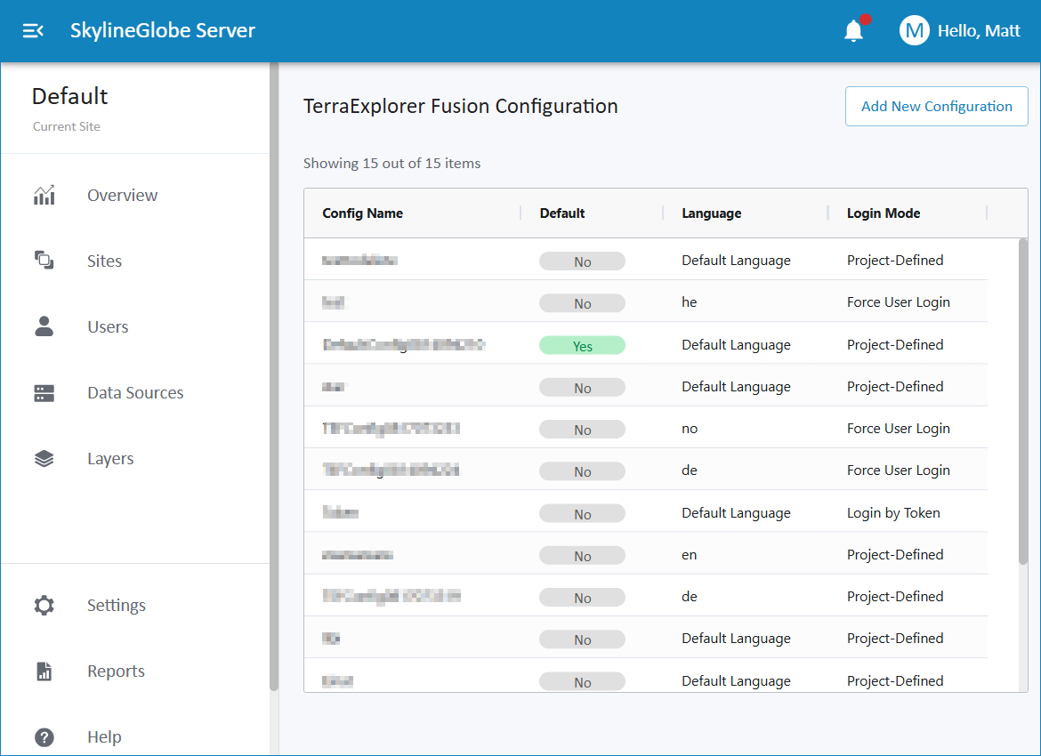Click the Data Sources server icon
This screenshot has width=1041, height=756.
(x=44, y=393)
